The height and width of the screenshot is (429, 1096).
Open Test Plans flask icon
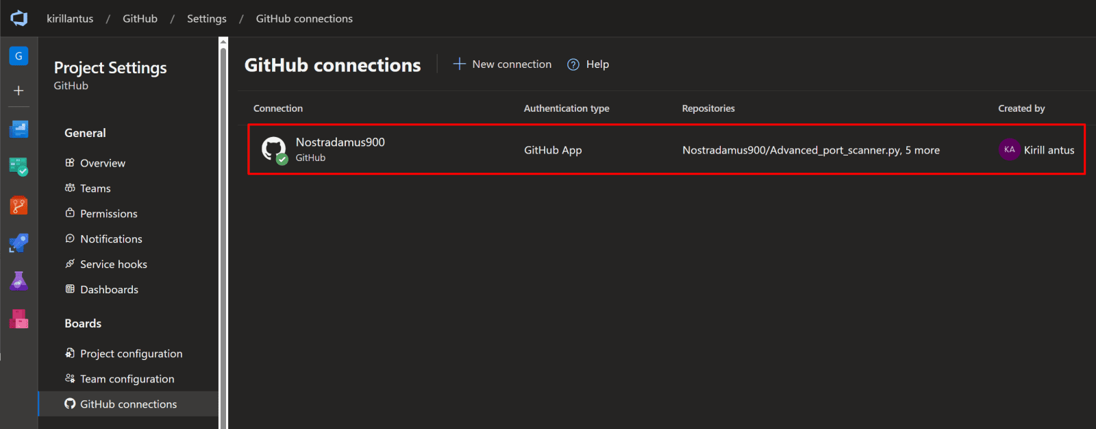coord(18,281)
